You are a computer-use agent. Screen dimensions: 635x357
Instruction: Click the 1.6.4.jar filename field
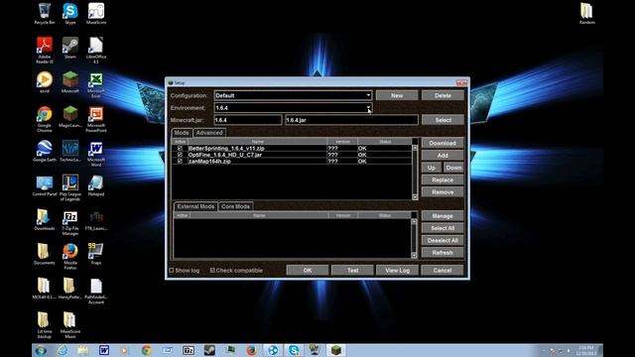point(351,120)
